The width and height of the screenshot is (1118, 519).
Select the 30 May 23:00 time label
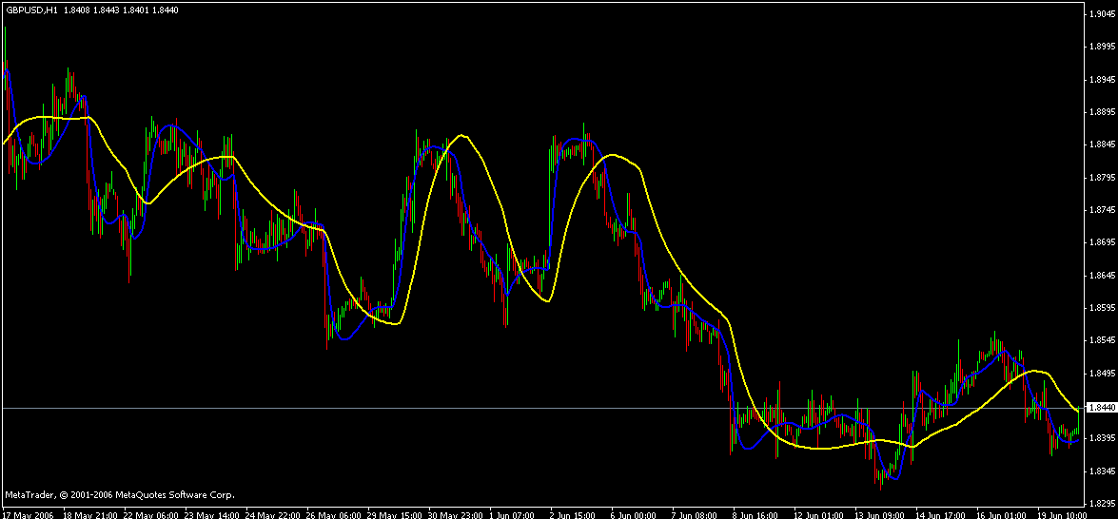[456, 513]
